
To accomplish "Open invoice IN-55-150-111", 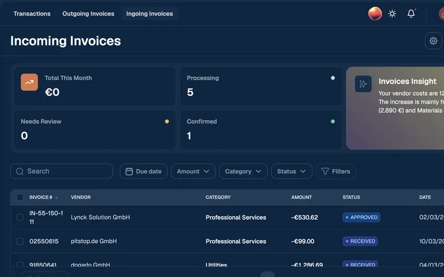I will coord(46,218).
